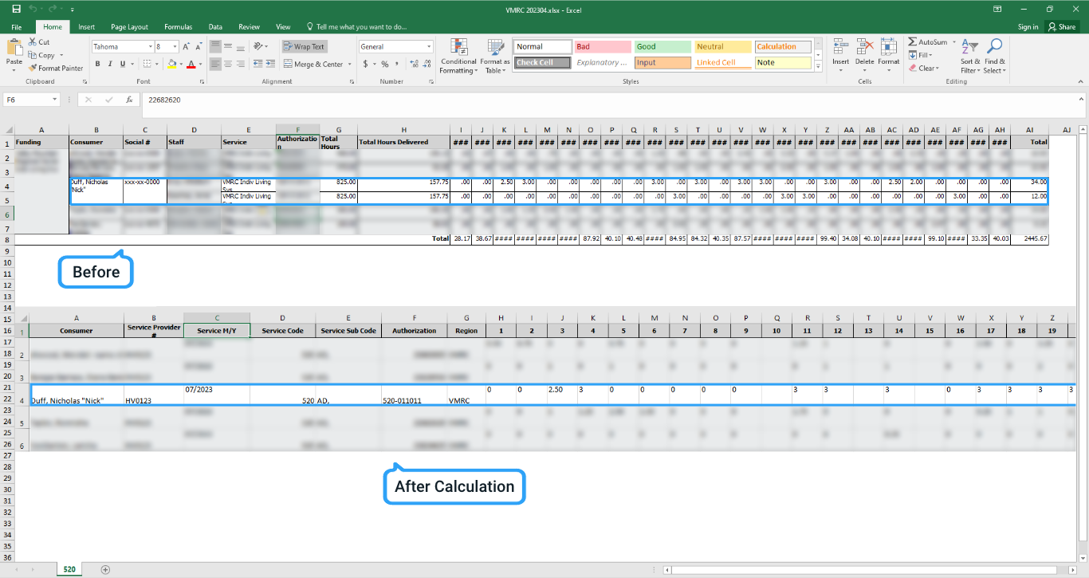The height and width of the screenshot is (578, 1089).
Task: Open the Tahoma font name dropdown
Action: [150, 47]
